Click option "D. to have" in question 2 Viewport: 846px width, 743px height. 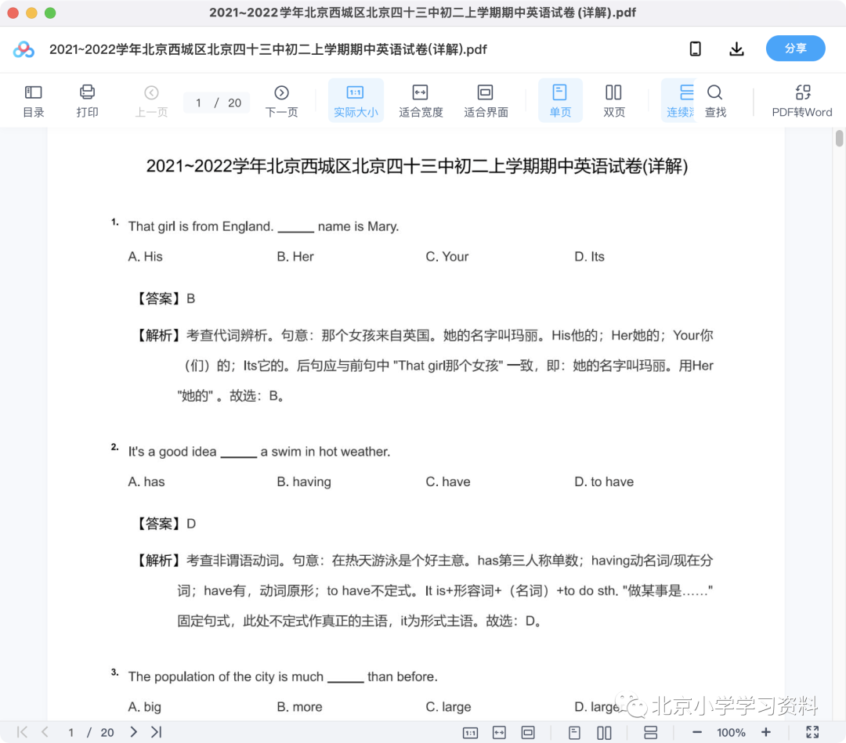(604, 482)
